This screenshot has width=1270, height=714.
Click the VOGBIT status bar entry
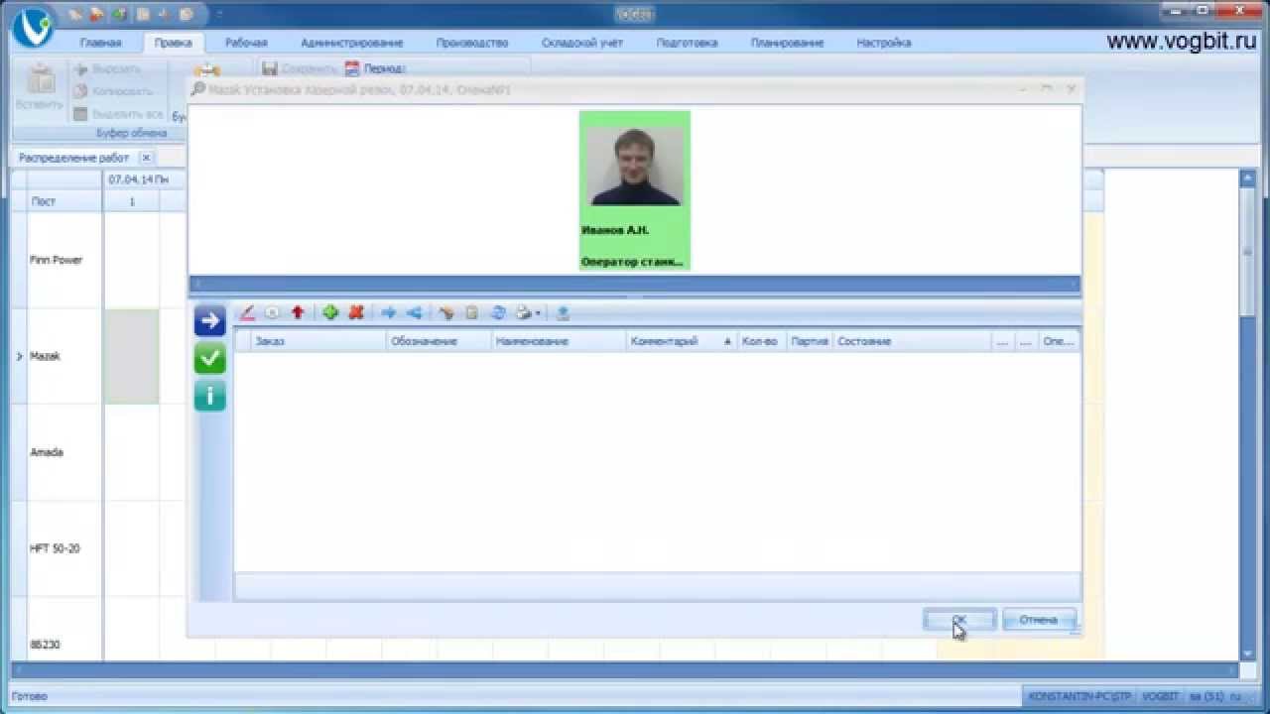1158,696
